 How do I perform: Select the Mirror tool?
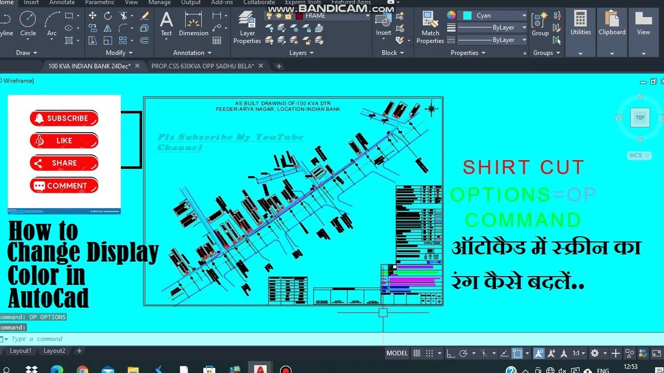tap(108, 28)
